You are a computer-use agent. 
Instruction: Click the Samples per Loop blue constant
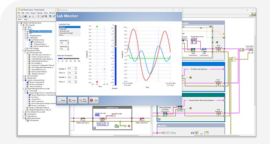97,115
